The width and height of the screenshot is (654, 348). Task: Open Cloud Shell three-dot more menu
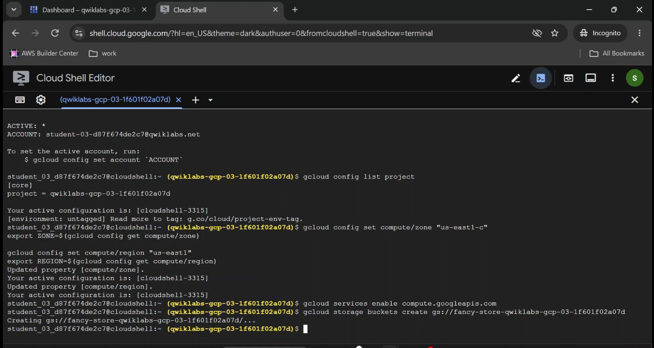pyautogui.click(x=613, y=78)
